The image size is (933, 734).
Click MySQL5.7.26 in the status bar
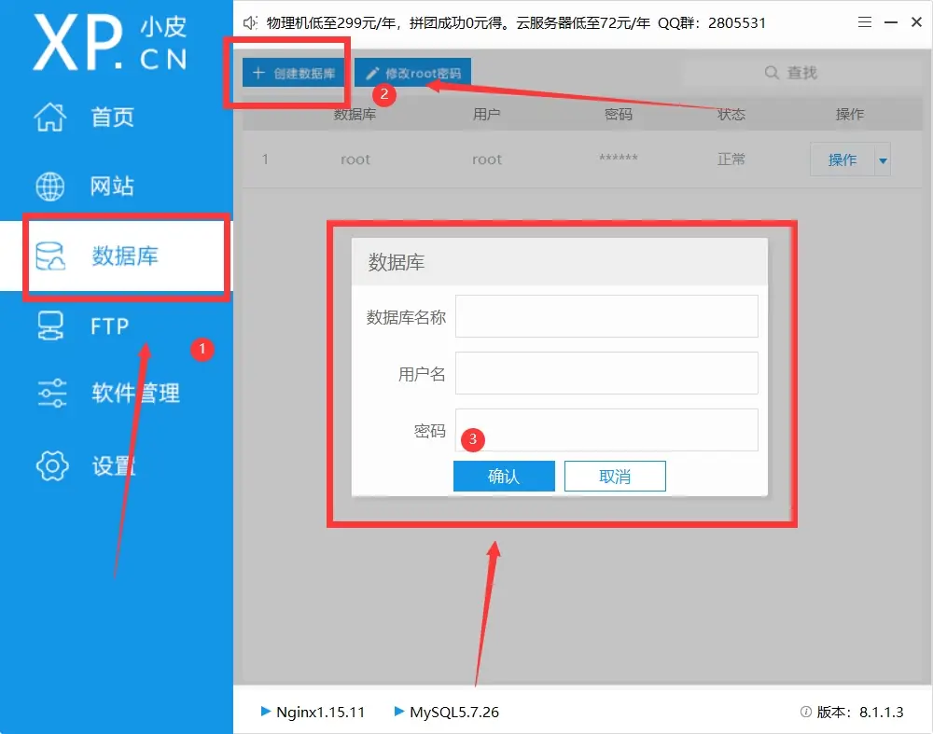point(454,711)
